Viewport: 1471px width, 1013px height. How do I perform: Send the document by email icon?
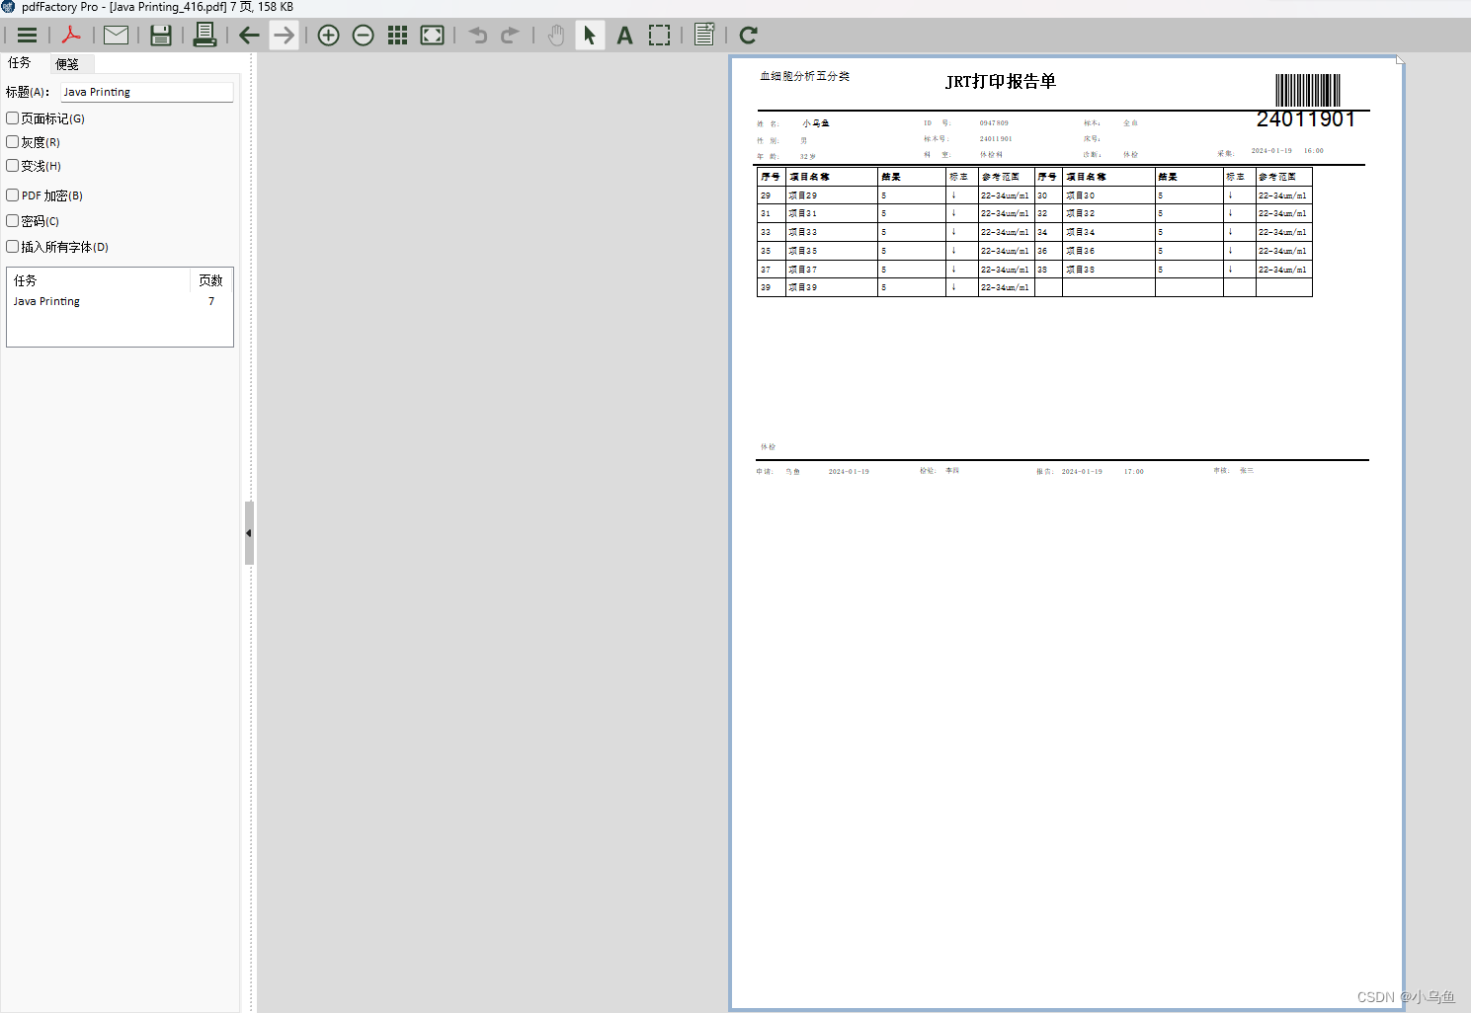click(116, 36)
